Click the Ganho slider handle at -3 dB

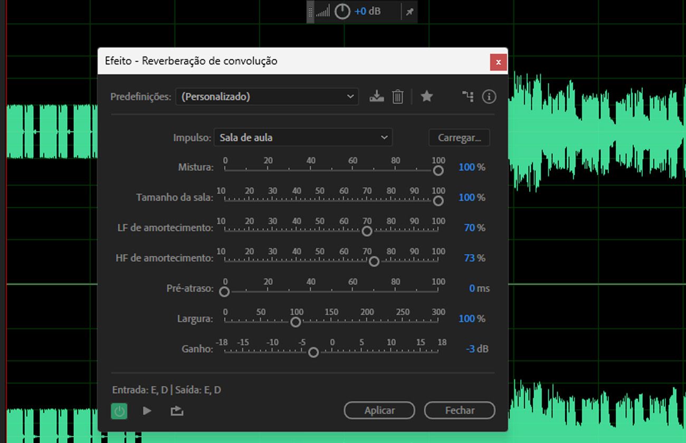(312, 352)
